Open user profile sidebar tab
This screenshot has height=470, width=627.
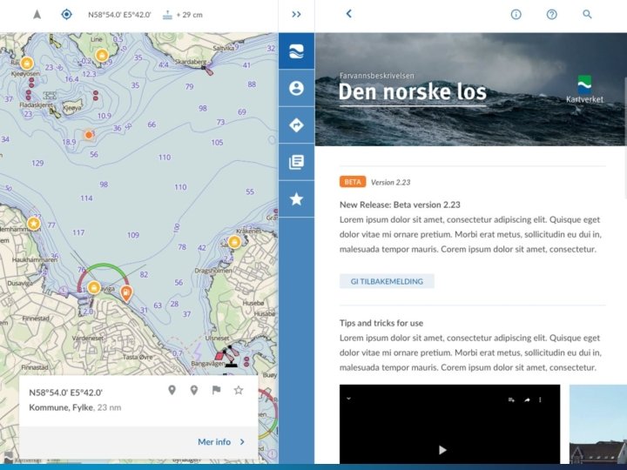click(x=296, y=88)
